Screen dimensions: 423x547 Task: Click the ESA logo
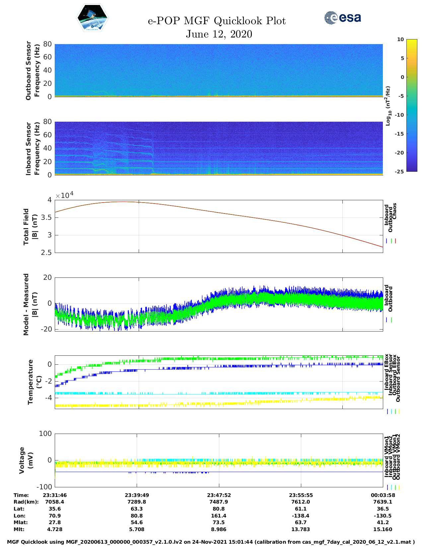click(342, 18)
